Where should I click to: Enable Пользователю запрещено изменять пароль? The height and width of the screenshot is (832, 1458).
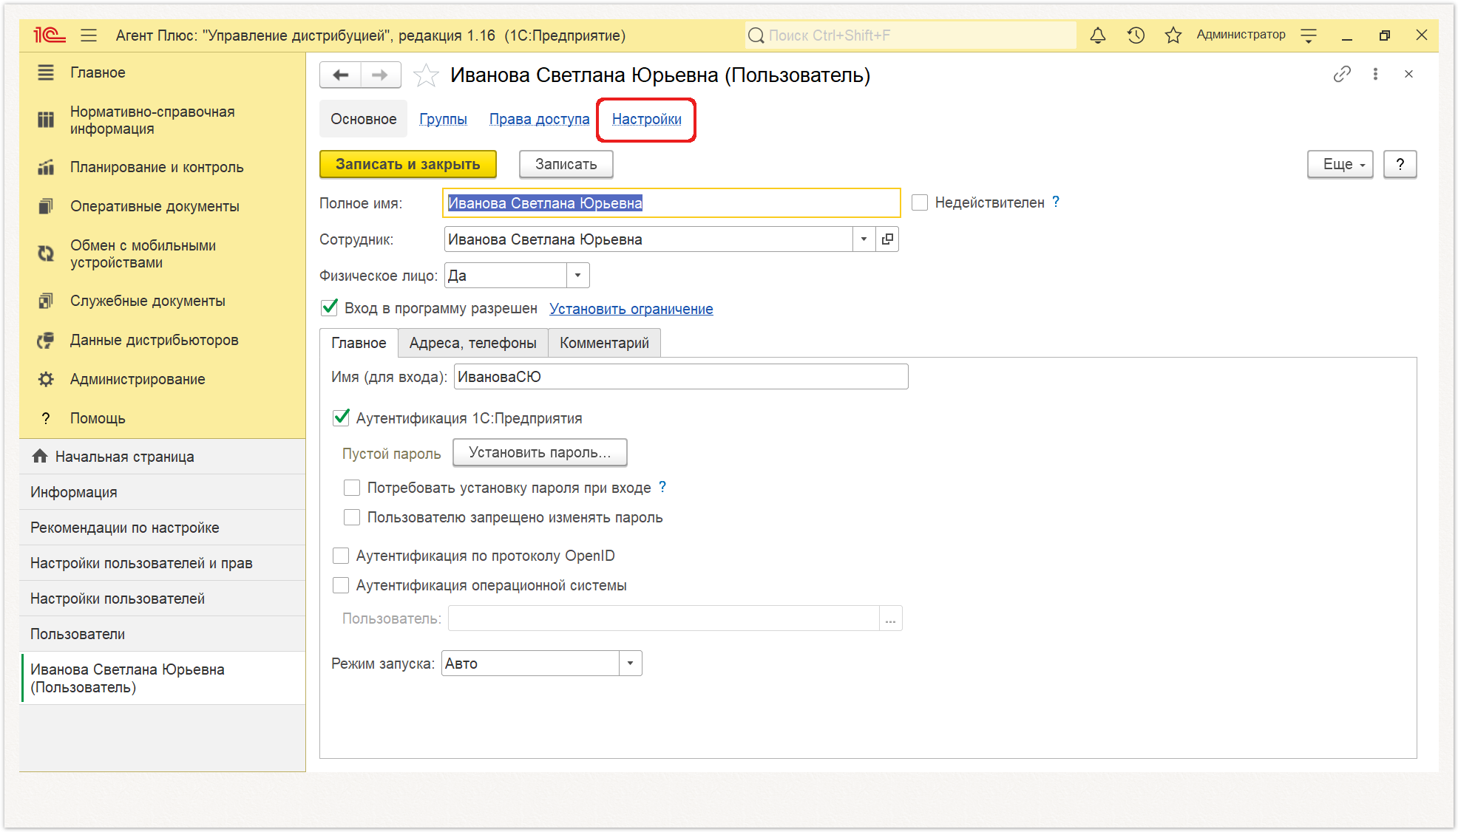[352, 517]
